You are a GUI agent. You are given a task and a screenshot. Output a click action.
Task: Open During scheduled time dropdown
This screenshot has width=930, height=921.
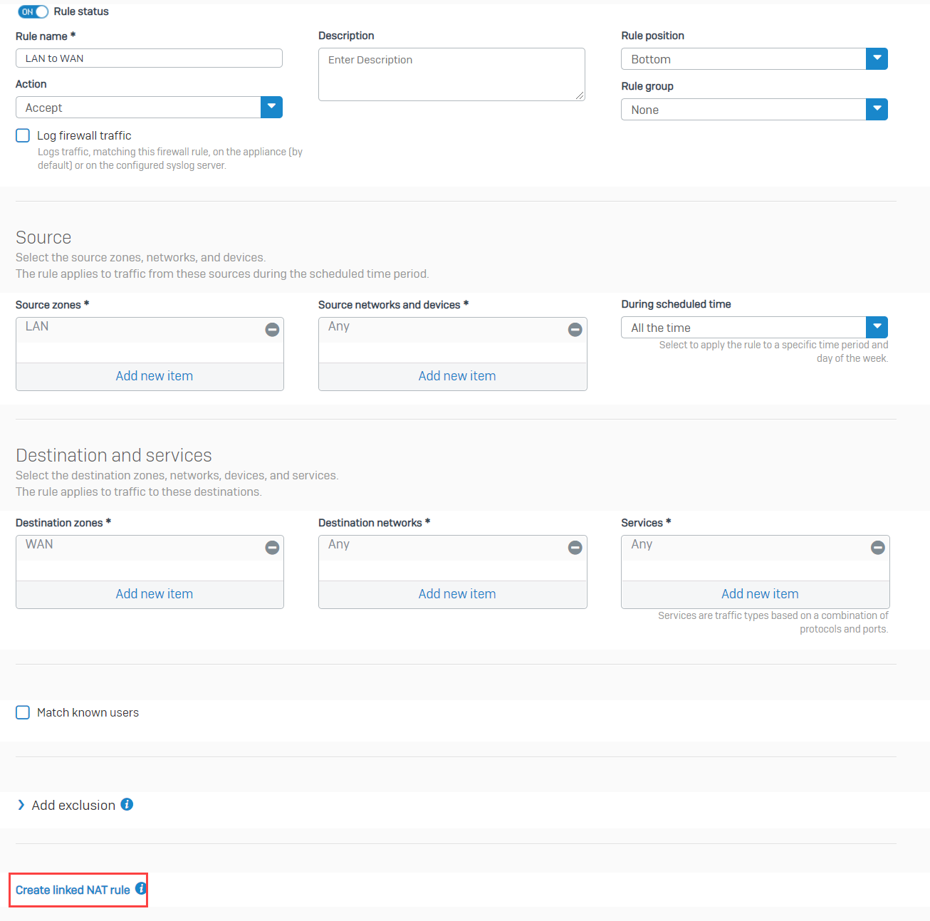pyautogui.click(x=877, y=328)
